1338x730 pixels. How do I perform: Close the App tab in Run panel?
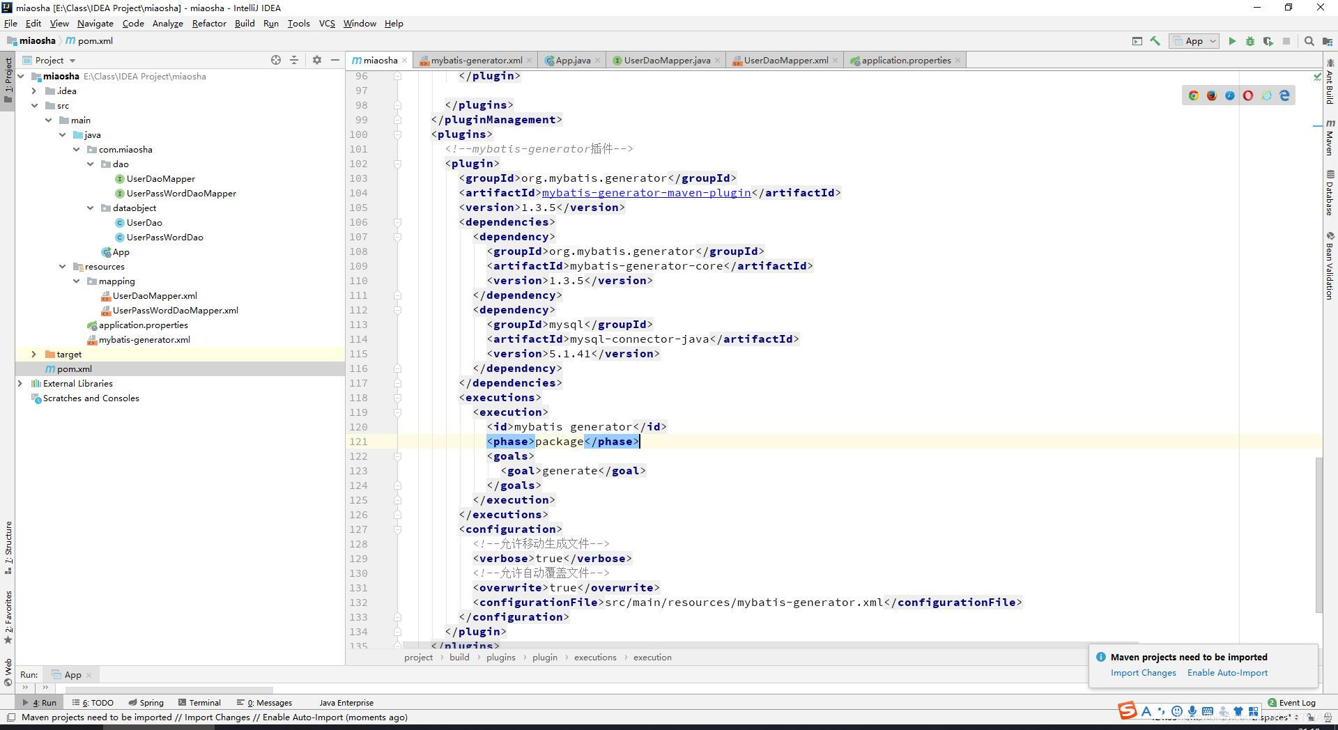point(89,675)
